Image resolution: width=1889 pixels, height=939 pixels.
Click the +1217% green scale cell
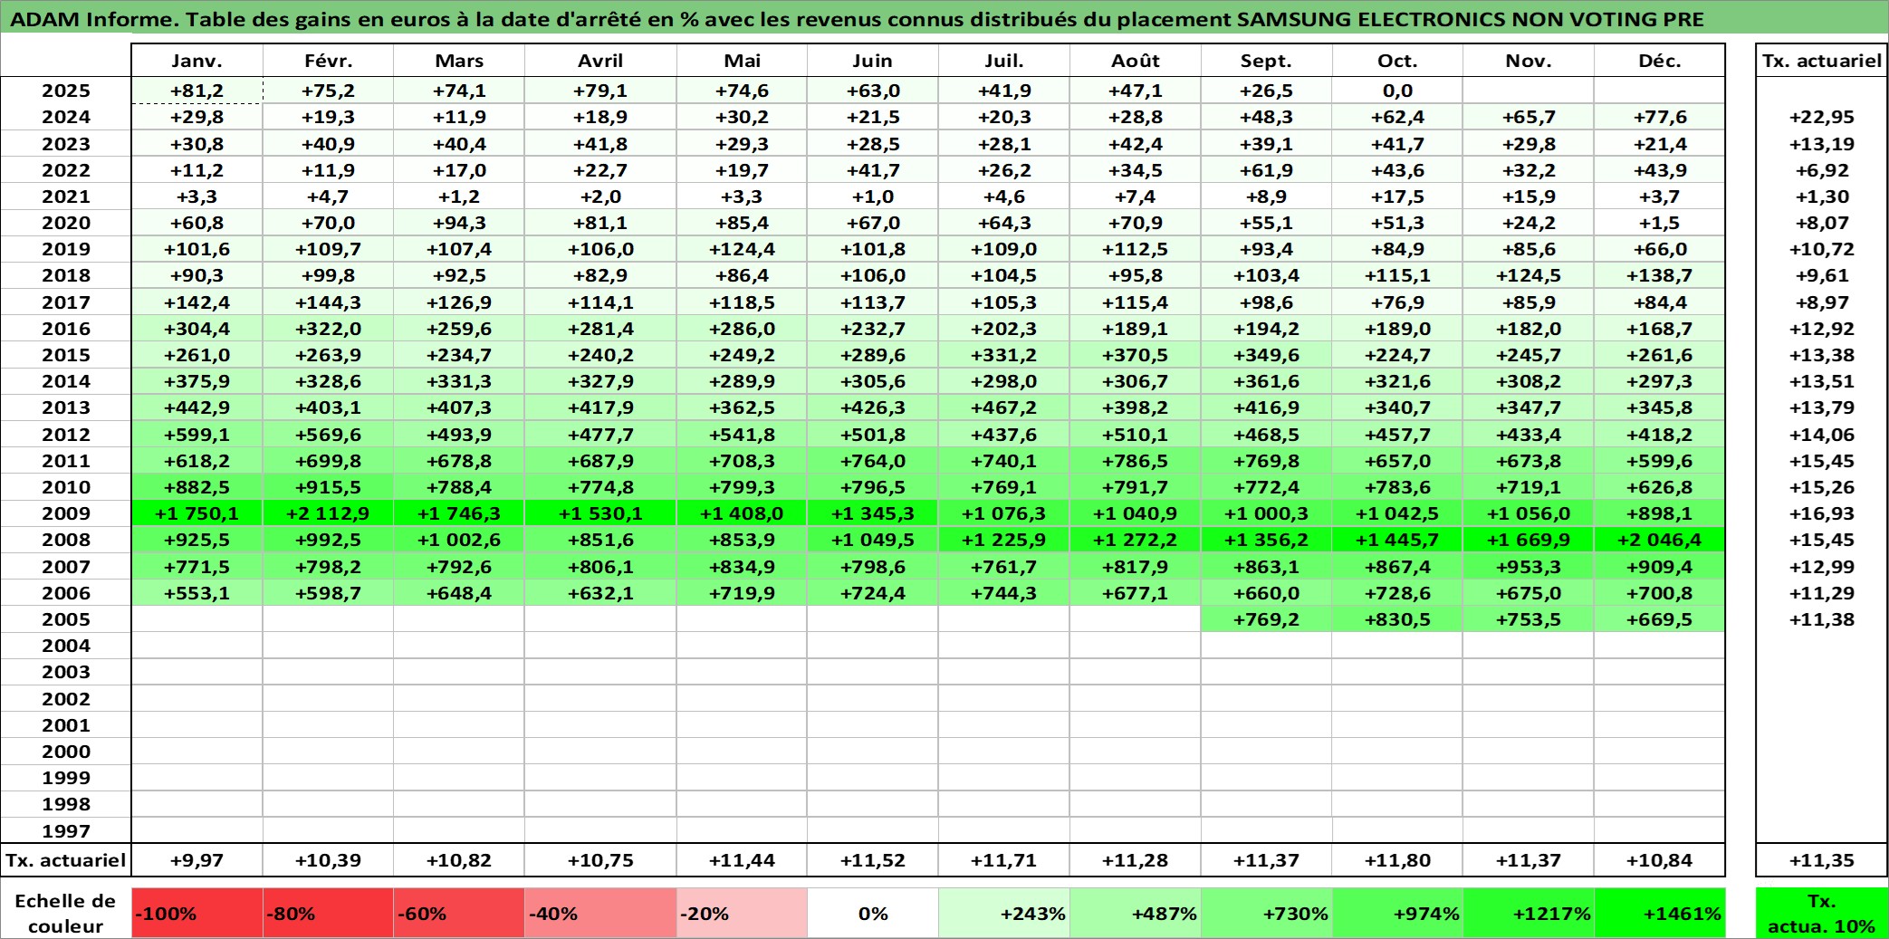click(x=1529, y=913)
